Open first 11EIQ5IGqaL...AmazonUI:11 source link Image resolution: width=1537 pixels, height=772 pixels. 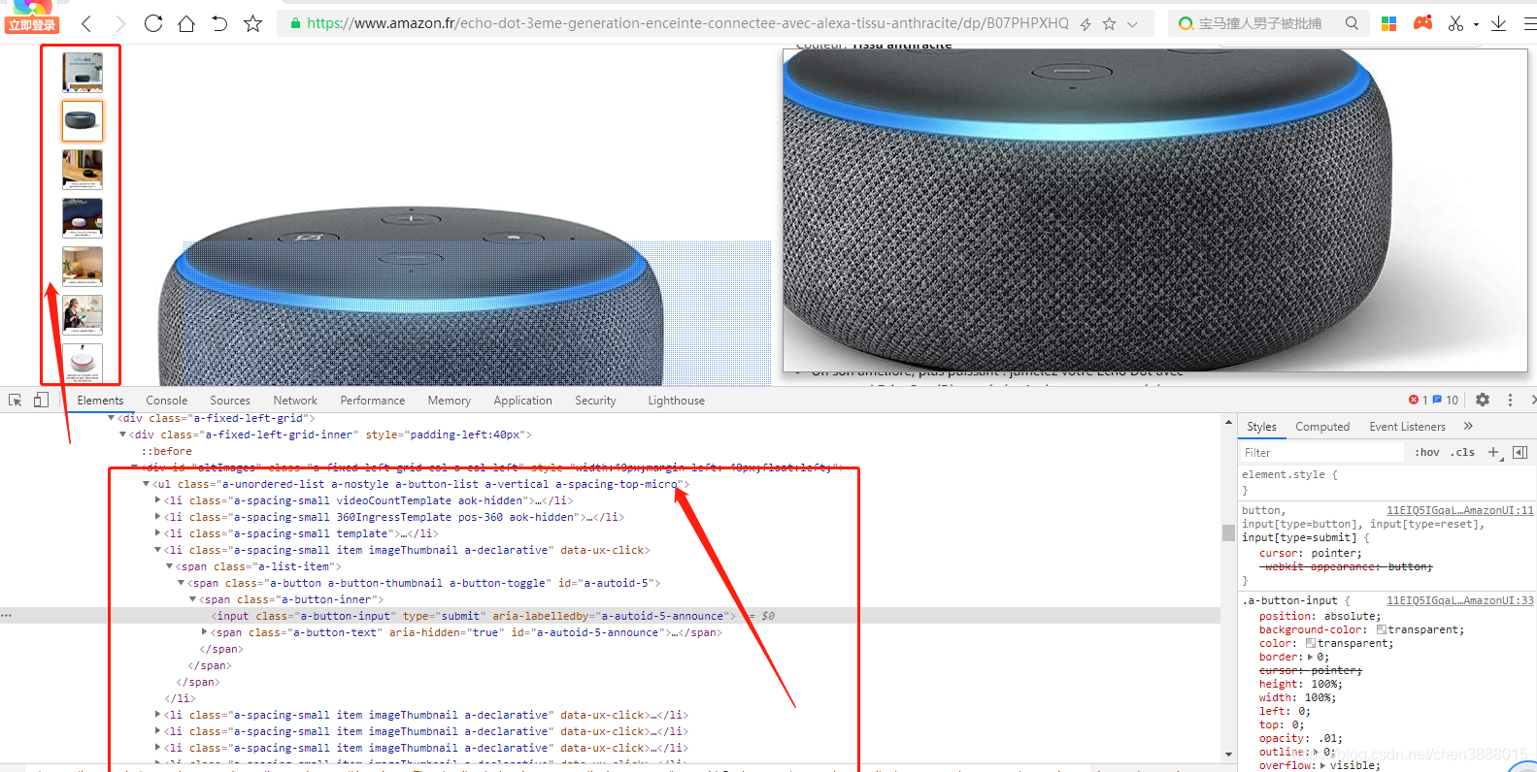(x=1460, y=510)
